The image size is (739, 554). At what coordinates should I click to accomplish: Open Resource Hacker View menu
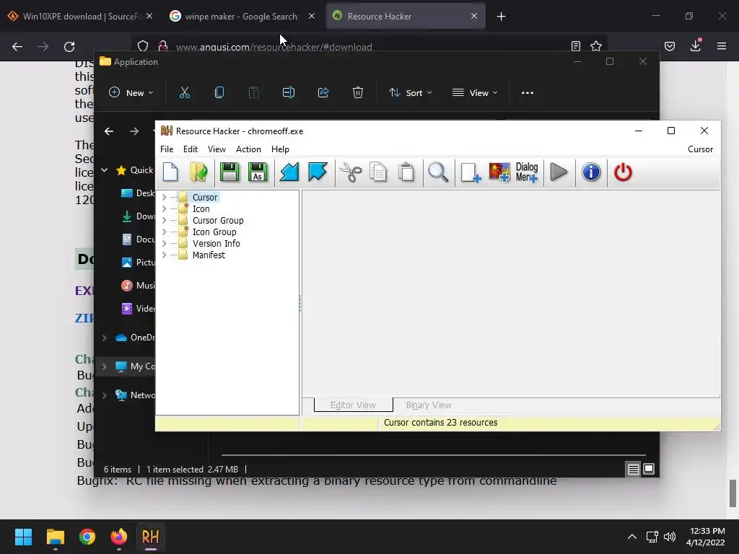(217, 149)
